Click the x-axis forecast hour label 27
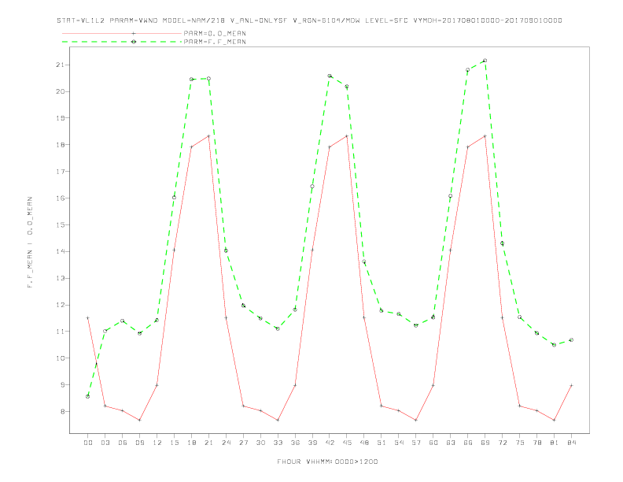The width and height of the screenshot is (623, 482). pos(243,443)
